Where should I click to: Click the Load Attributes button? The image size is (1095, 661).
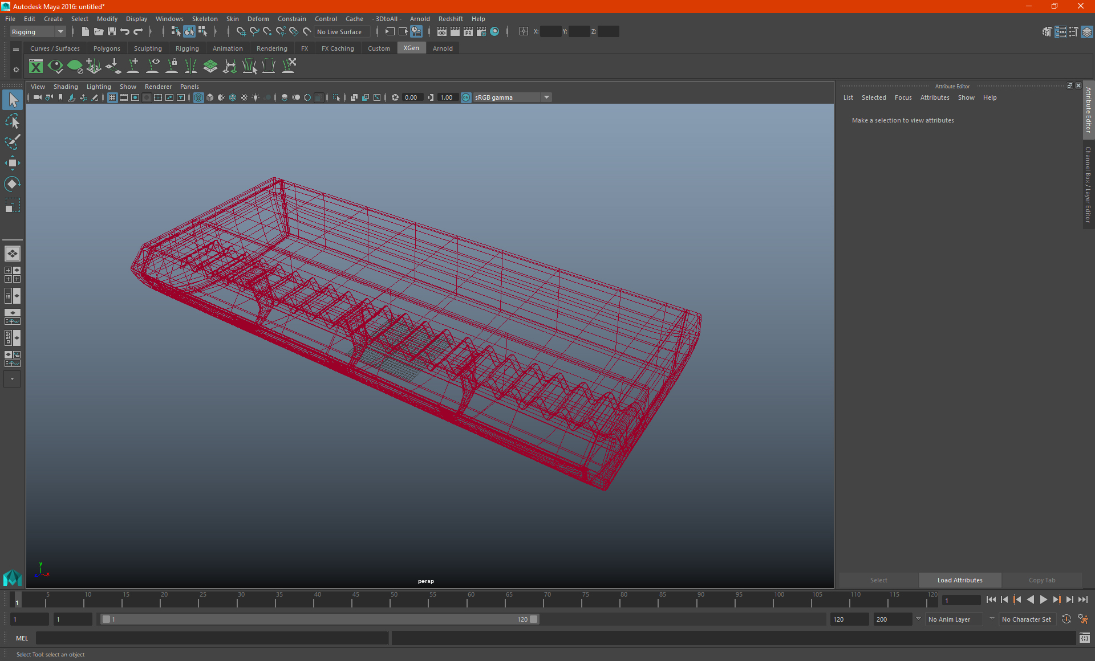pyautogui.click(x=960, y=580)
